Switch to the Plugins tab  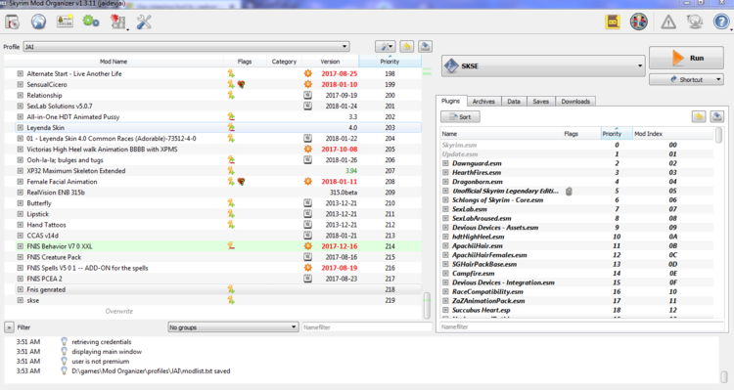point(450,101)
